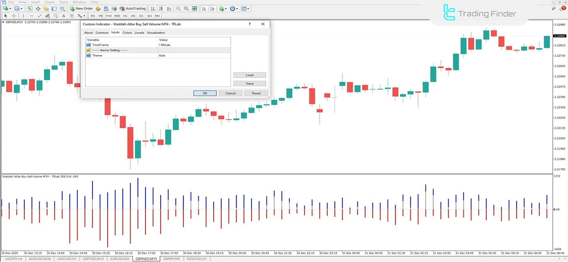Switch chart to H1 timeframe
The width and height of the screenshot is (568, 262).
point(125,16)
